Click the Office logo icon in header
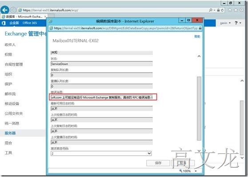The height and width of the screenshot is (177, 248). tap(4, 23)
